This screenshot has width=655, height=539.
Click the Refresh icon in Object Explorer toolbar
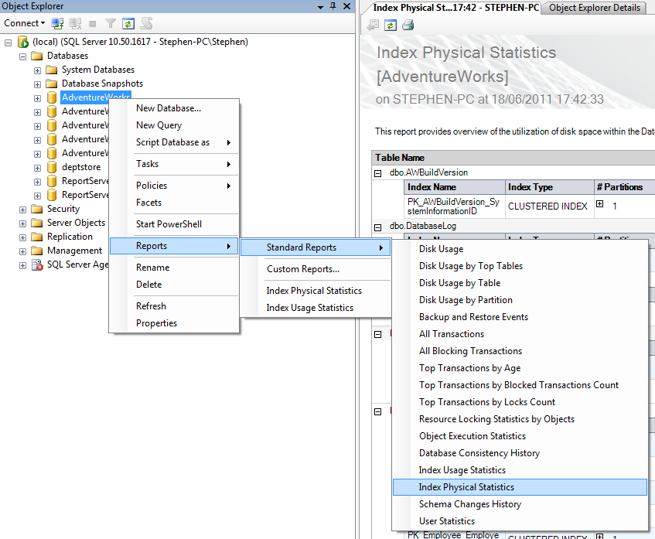tap(128, 23)
